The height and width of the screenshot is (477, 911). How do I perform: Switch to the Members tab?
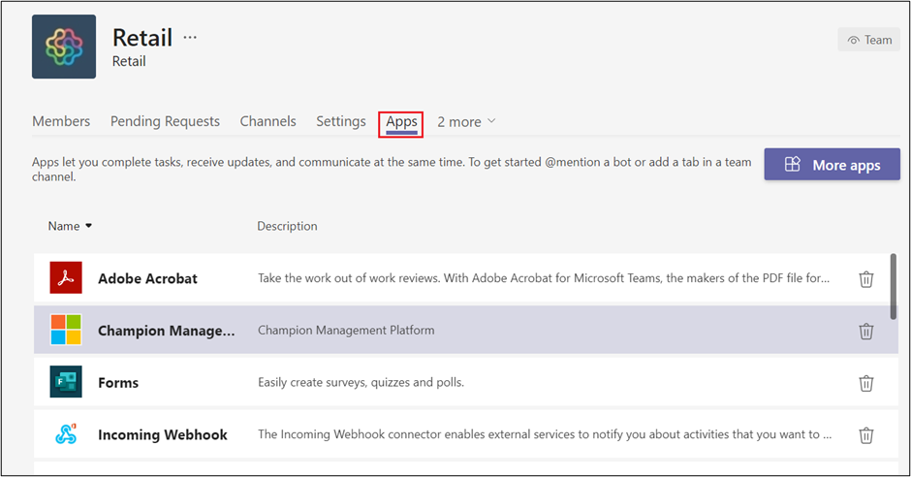(61, 121)
